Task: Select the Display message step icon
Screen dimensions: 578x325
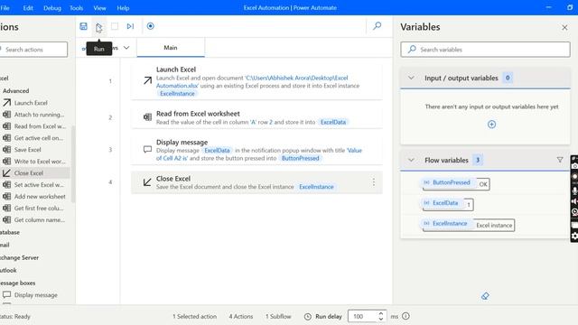Action: 147,149
